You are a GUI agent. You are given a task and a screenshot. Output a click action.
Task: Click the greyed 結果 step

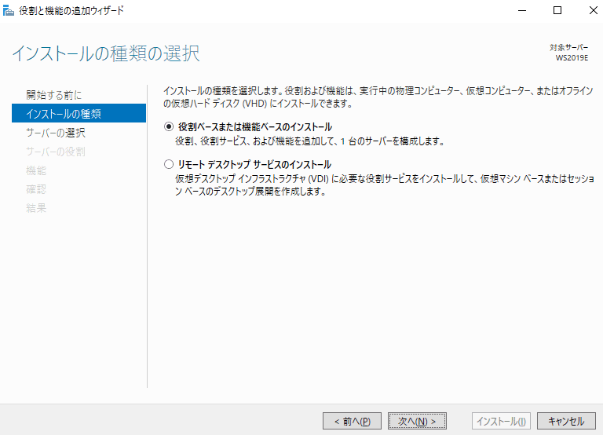pos(36,208)
